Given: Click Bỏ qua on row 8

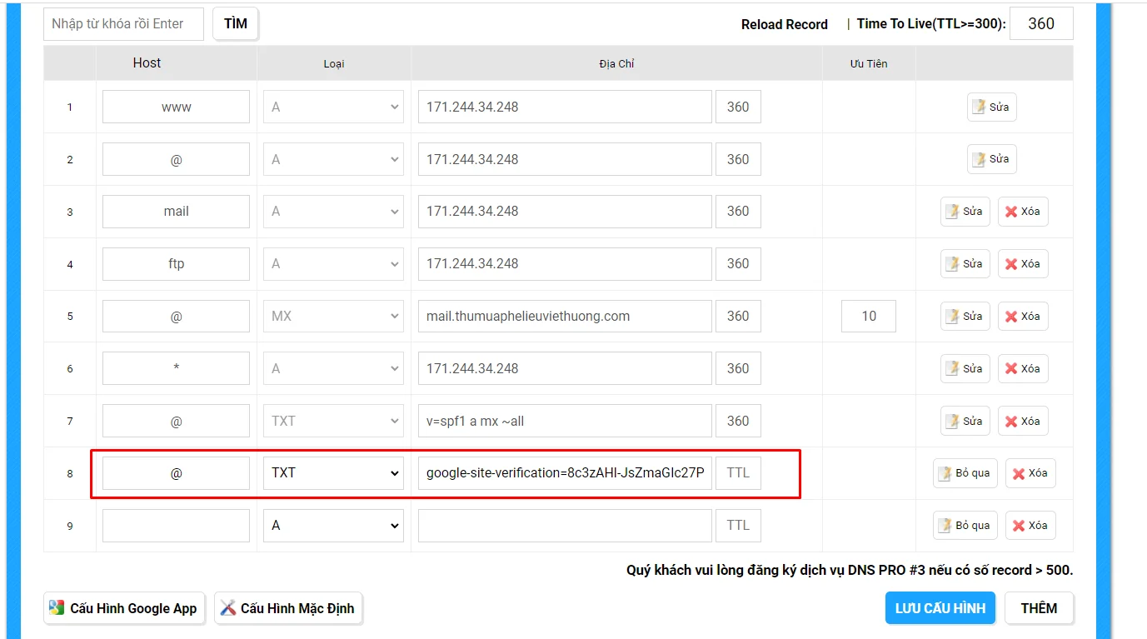Looking at the screenshot, I should click(x=965, y=473).
